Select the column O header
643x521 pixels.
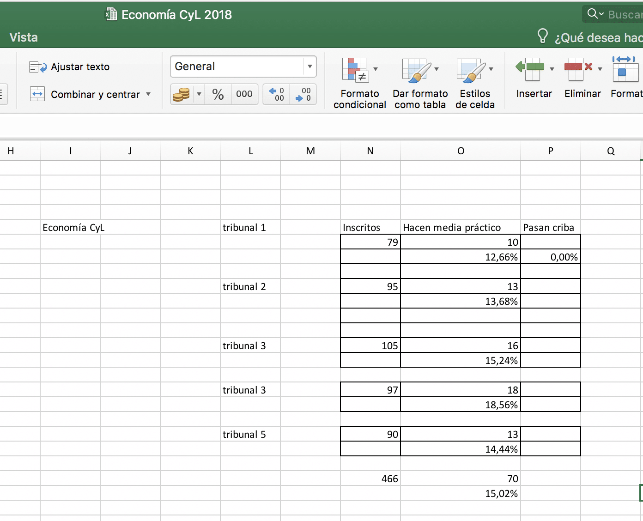point(461,151)
